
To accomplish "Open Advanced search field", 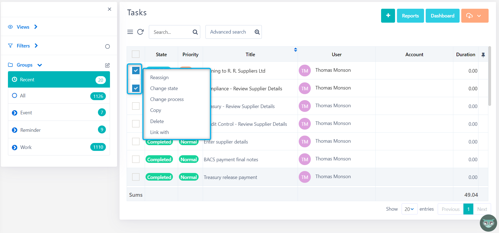I will pyautogui.click(x=234, y=32).
